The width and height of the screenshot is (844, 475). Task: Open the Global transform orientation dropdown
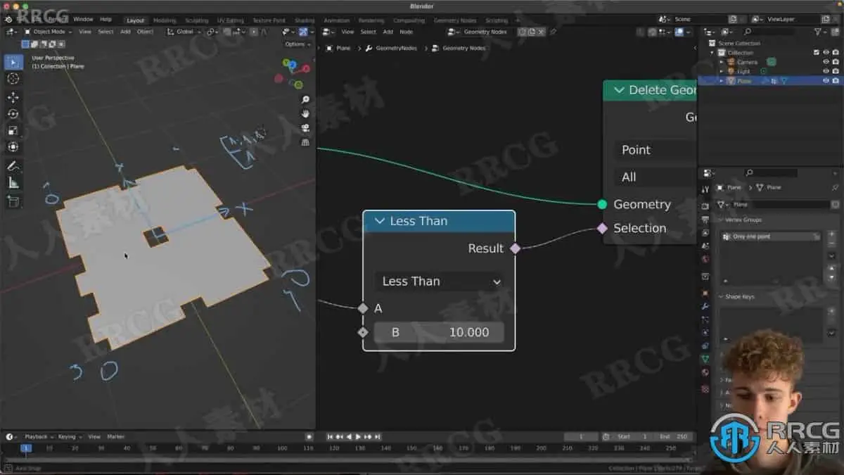184,32
